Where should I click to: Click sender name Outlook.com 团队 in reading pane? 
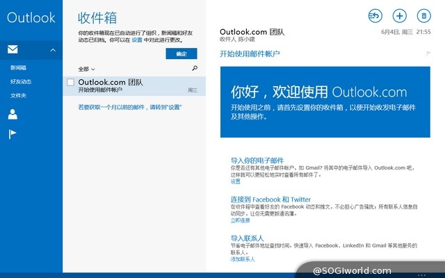point(252,31)
